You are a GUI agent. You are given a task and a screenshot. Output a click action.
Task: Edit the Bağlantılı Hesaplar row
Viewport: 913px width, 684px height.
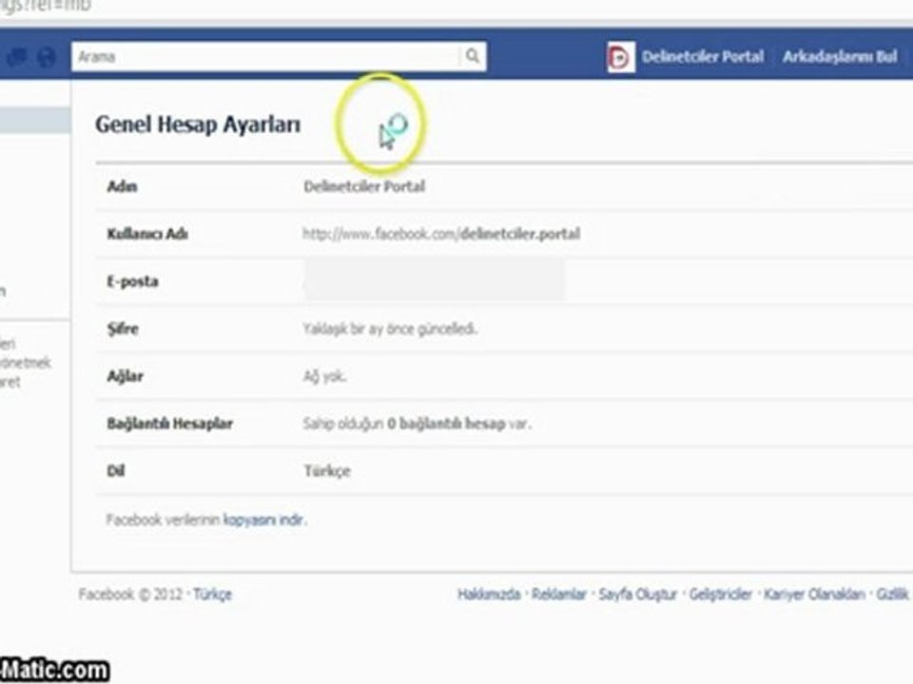pos(504,424)
